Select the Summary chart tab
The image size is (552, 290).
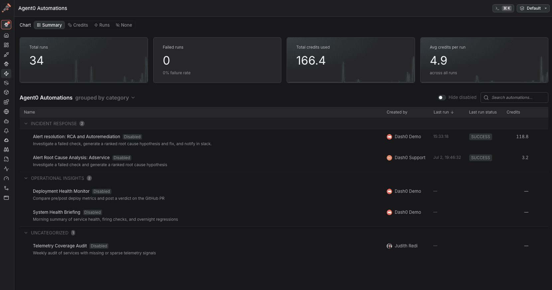click(49, 25)
